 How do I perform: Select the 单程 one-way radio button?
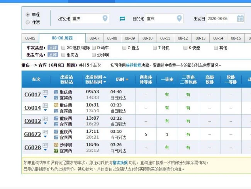(x=27, y=14)
